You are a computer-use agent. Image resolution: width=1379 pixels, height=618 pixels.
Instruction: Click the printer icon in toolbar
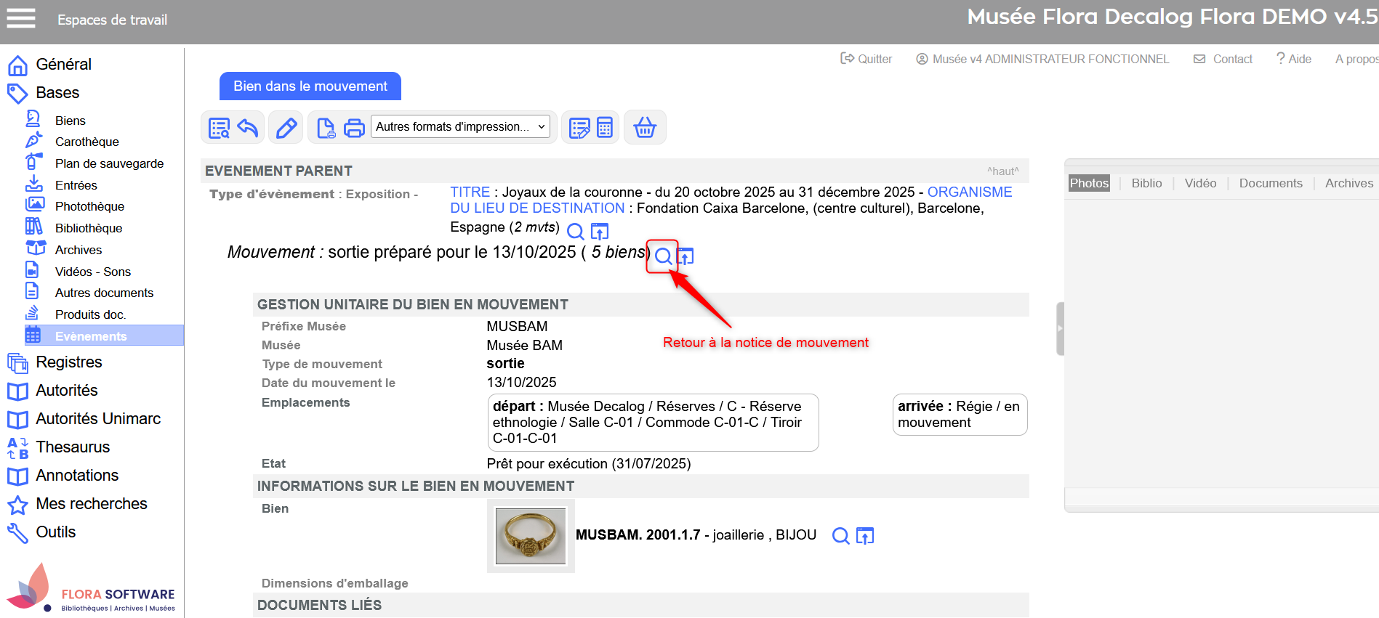click(354, 128)
